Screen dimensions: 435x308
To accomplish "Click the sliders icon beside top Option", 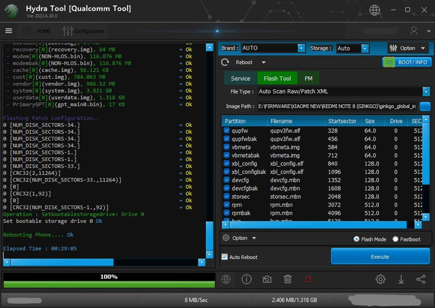I will click(393, 48).
